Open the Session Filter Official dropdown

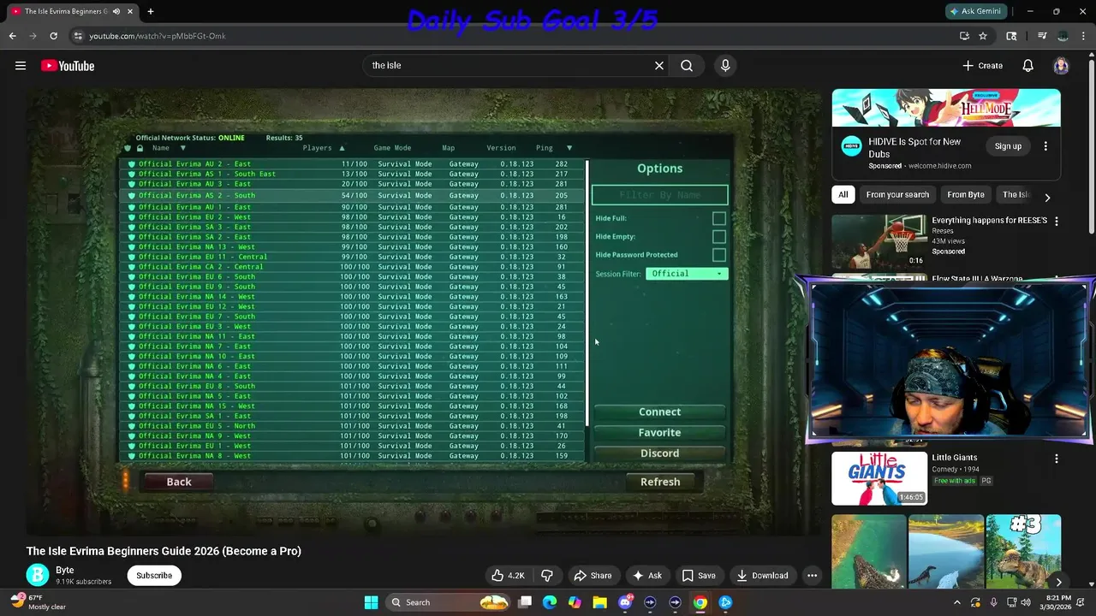687,274
